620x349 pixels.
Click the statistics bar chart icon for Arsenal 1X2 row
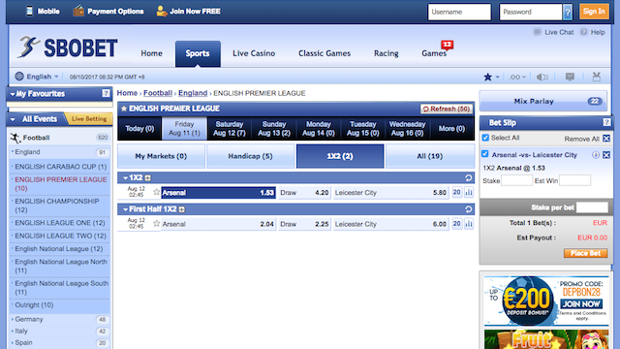click(x=469, y=192)
